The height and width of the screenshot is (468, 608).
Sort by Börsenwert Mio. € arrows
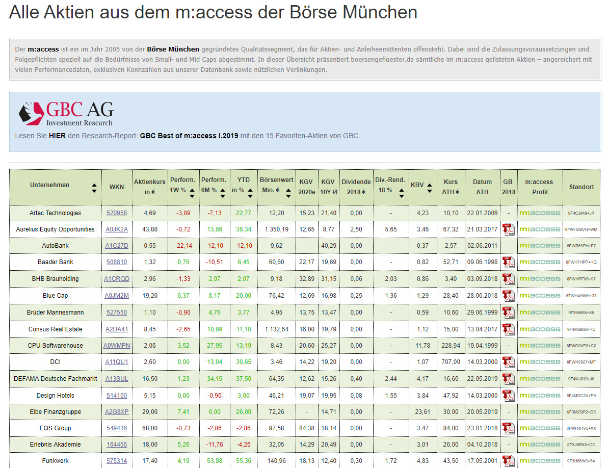coord(288,193)
